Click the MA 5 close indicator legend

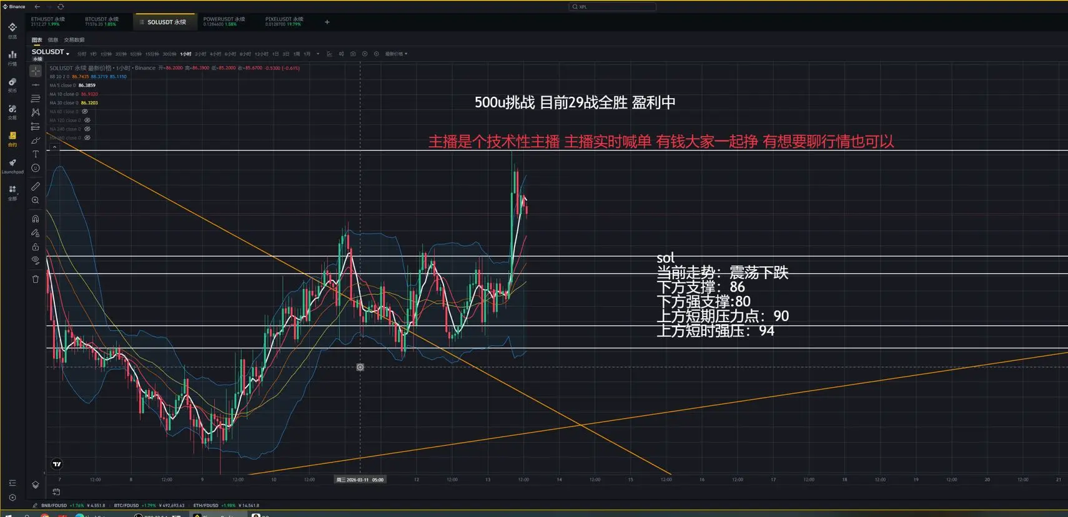tap(72, 86)
